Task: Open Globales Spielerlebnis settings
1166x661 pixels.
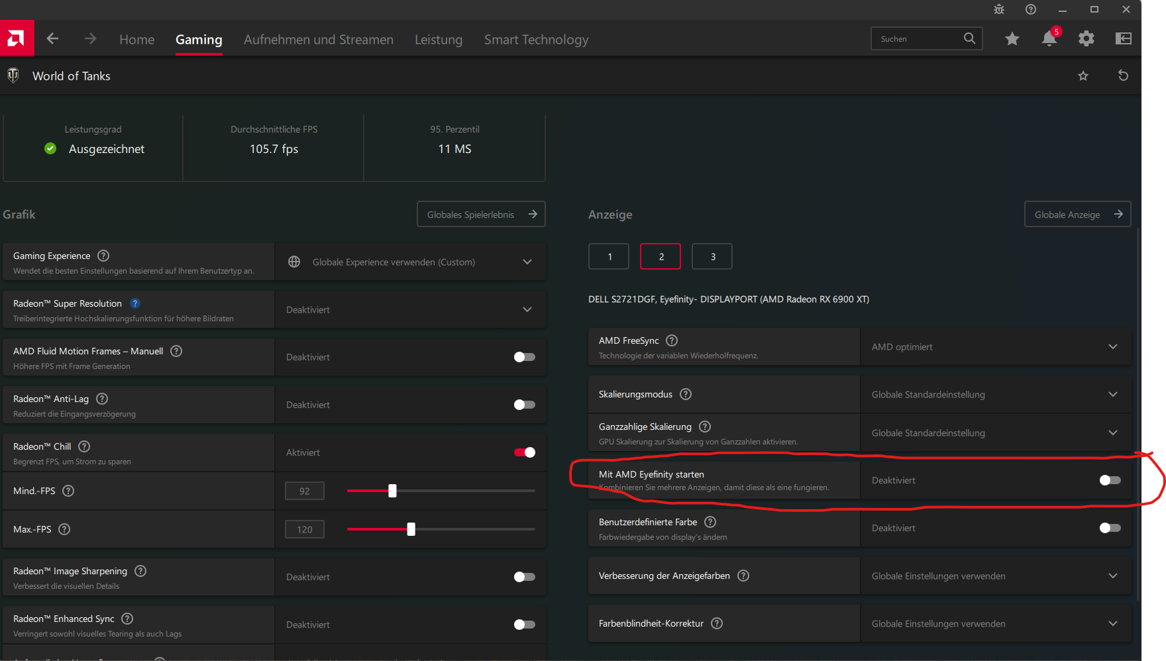Action: pyautogui.click(x=481, y=214)
